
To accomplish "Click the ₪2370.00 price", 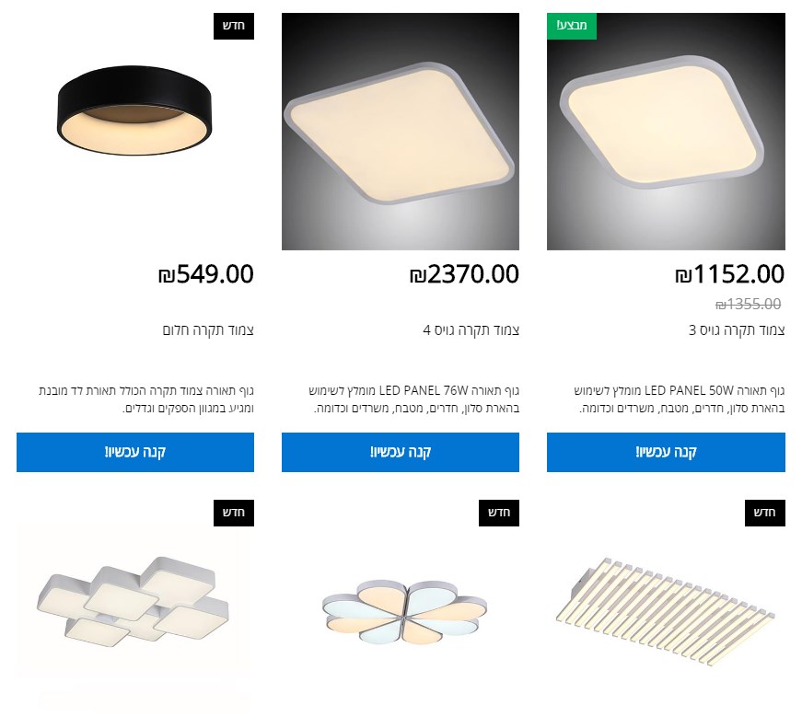I will 464,274.
